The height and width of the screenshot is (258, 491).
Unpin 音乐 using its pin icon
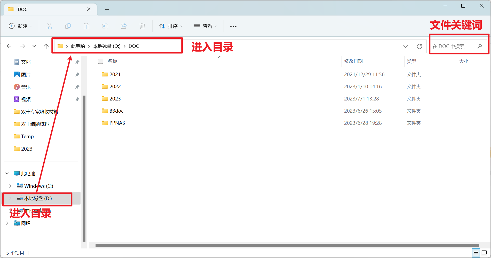(77, 87)
